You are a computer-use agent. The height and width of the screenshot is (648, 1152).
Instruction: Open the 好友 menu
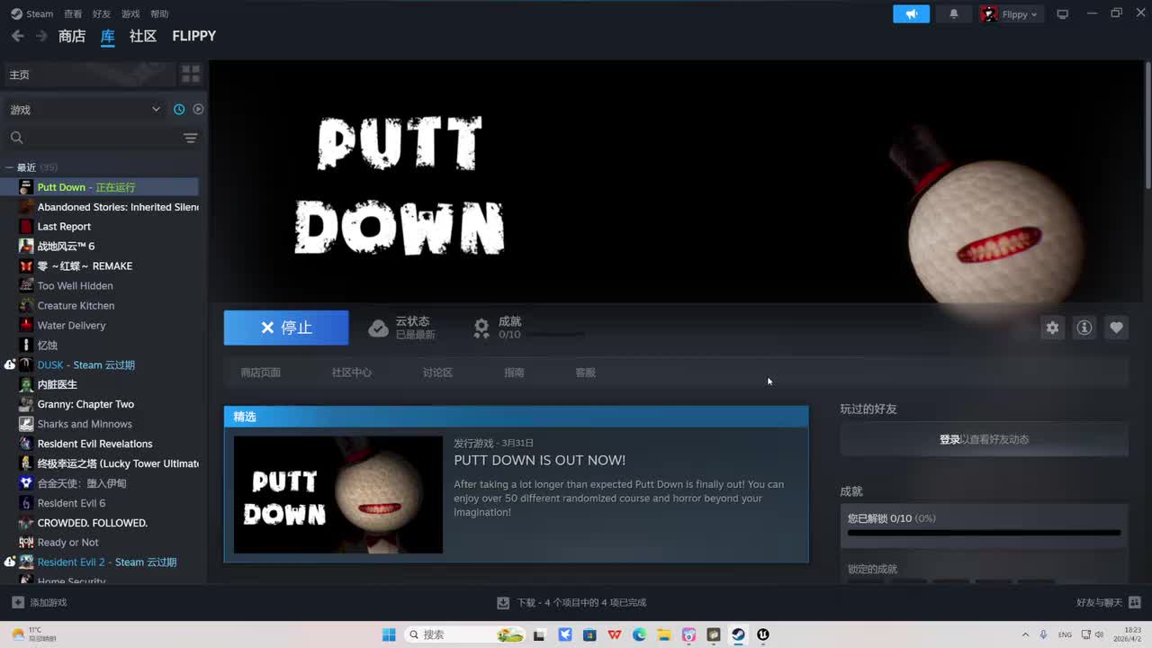pos(102,13)
